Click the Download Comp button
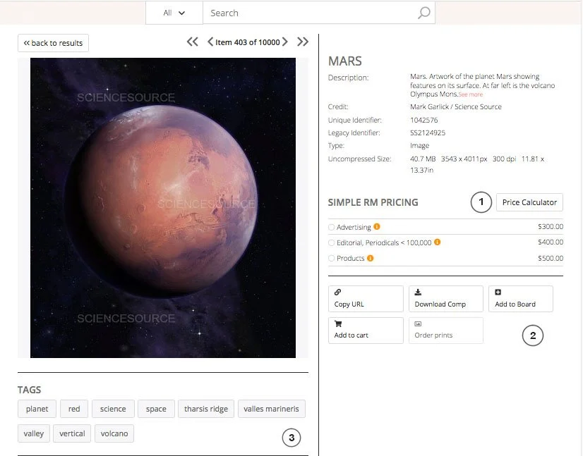The width and height of the screenshot is (583, 456). click(446, 299)
